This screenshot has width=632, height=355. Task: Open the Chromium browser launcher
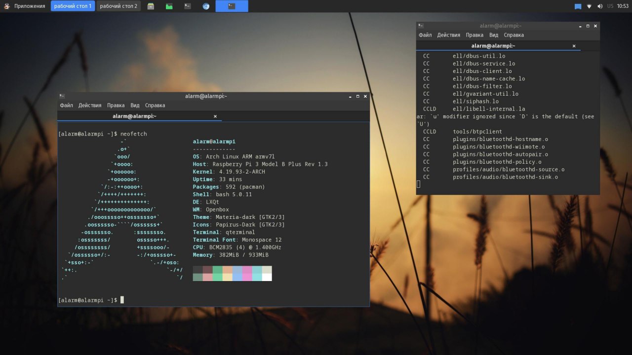(x=206, y=6)
